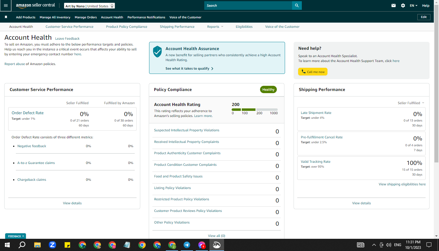Open the settings gear icon
Viewport: 439px width, 251px height.
pos(403,5)
